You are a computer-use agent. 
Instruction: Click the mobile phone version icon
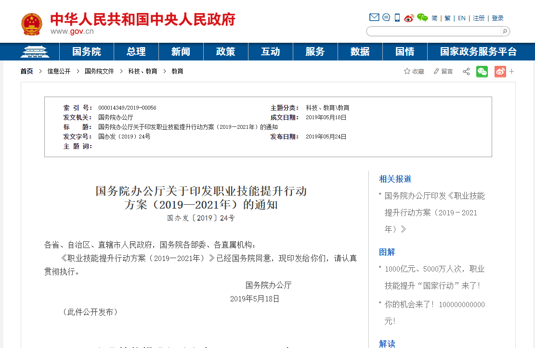click(x=396, y=17)
